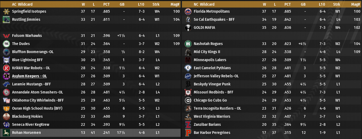The width and height of the screenshot is (362, 139).
Task: Click the Krikkit War Robots logo
Action: 6,68
